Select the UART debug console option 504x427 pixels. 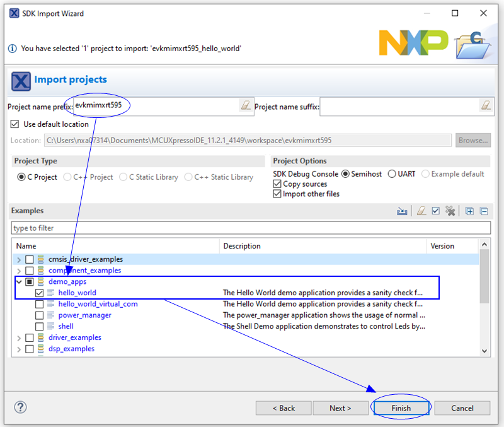392,174
